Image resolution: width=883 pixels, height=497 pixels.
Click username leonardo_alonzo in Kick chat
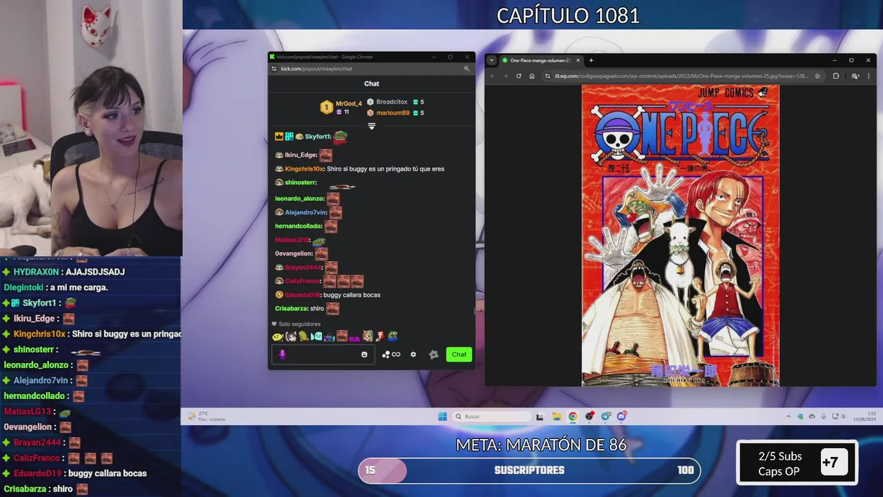299,198
